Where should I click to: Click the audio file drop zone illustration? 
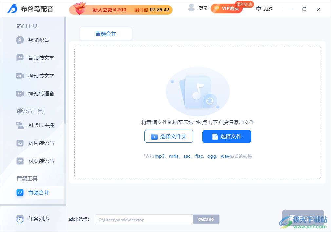pos(198,91)
